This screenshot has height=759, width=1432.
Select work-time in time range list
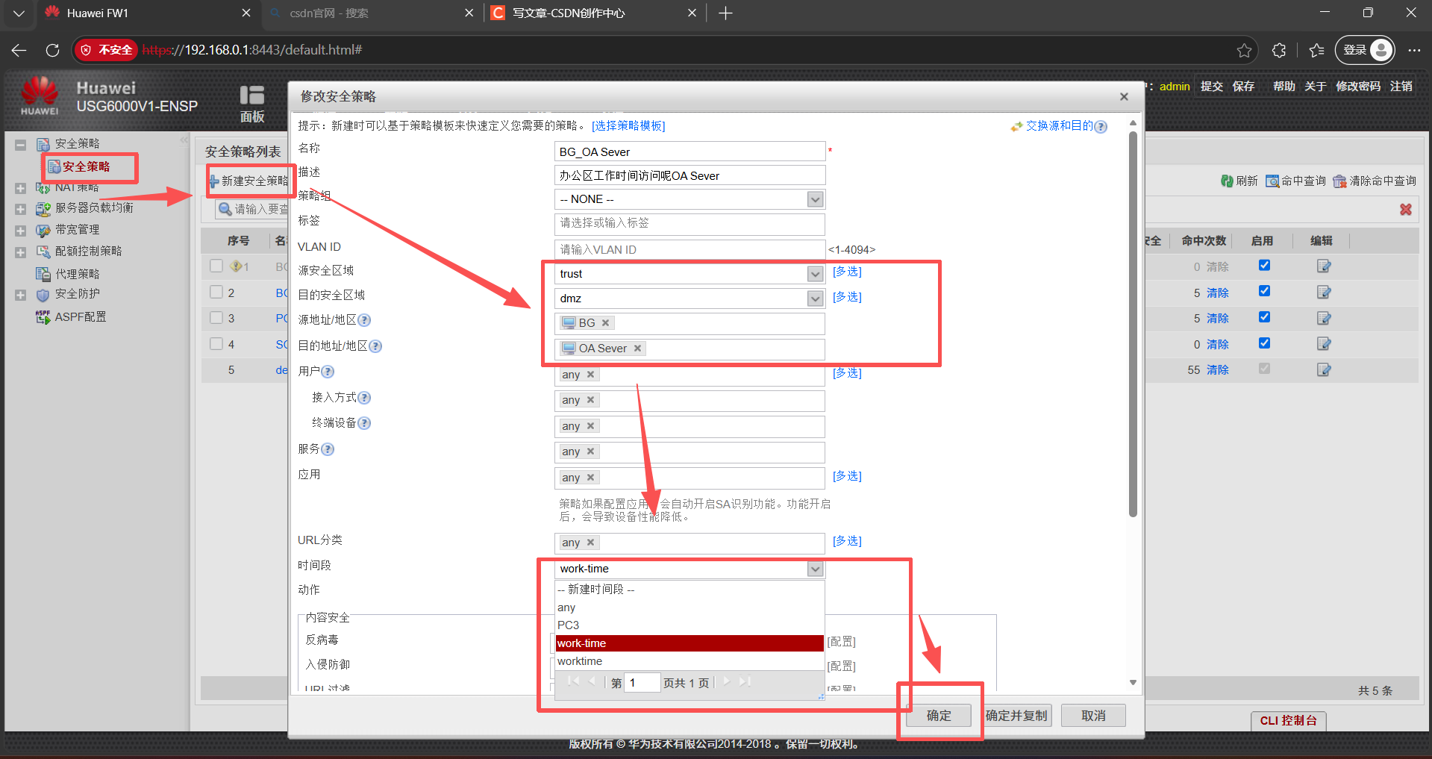pos(690,643)
